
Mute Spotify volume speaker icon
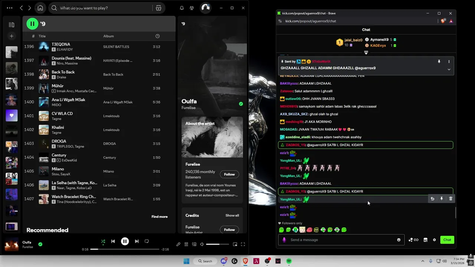[202, 244]
